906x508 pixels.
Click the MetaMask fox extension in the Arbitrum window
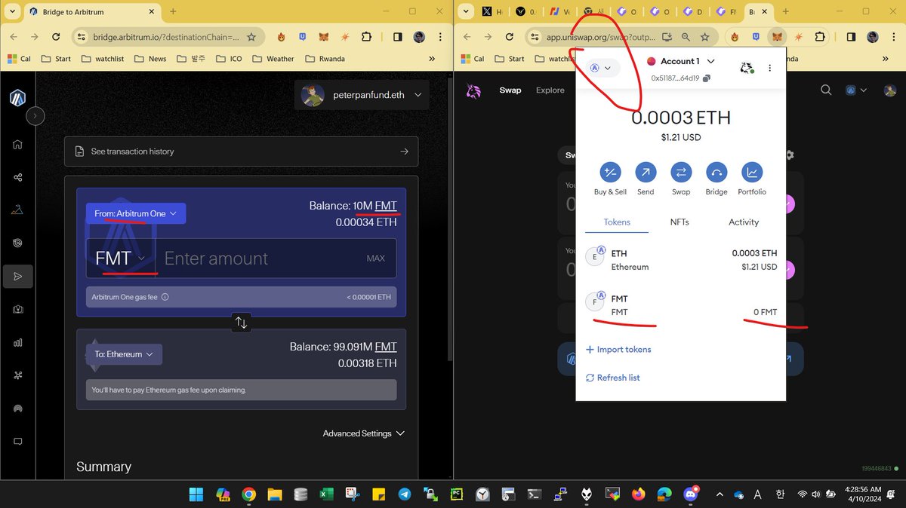[x=323, y=37]
